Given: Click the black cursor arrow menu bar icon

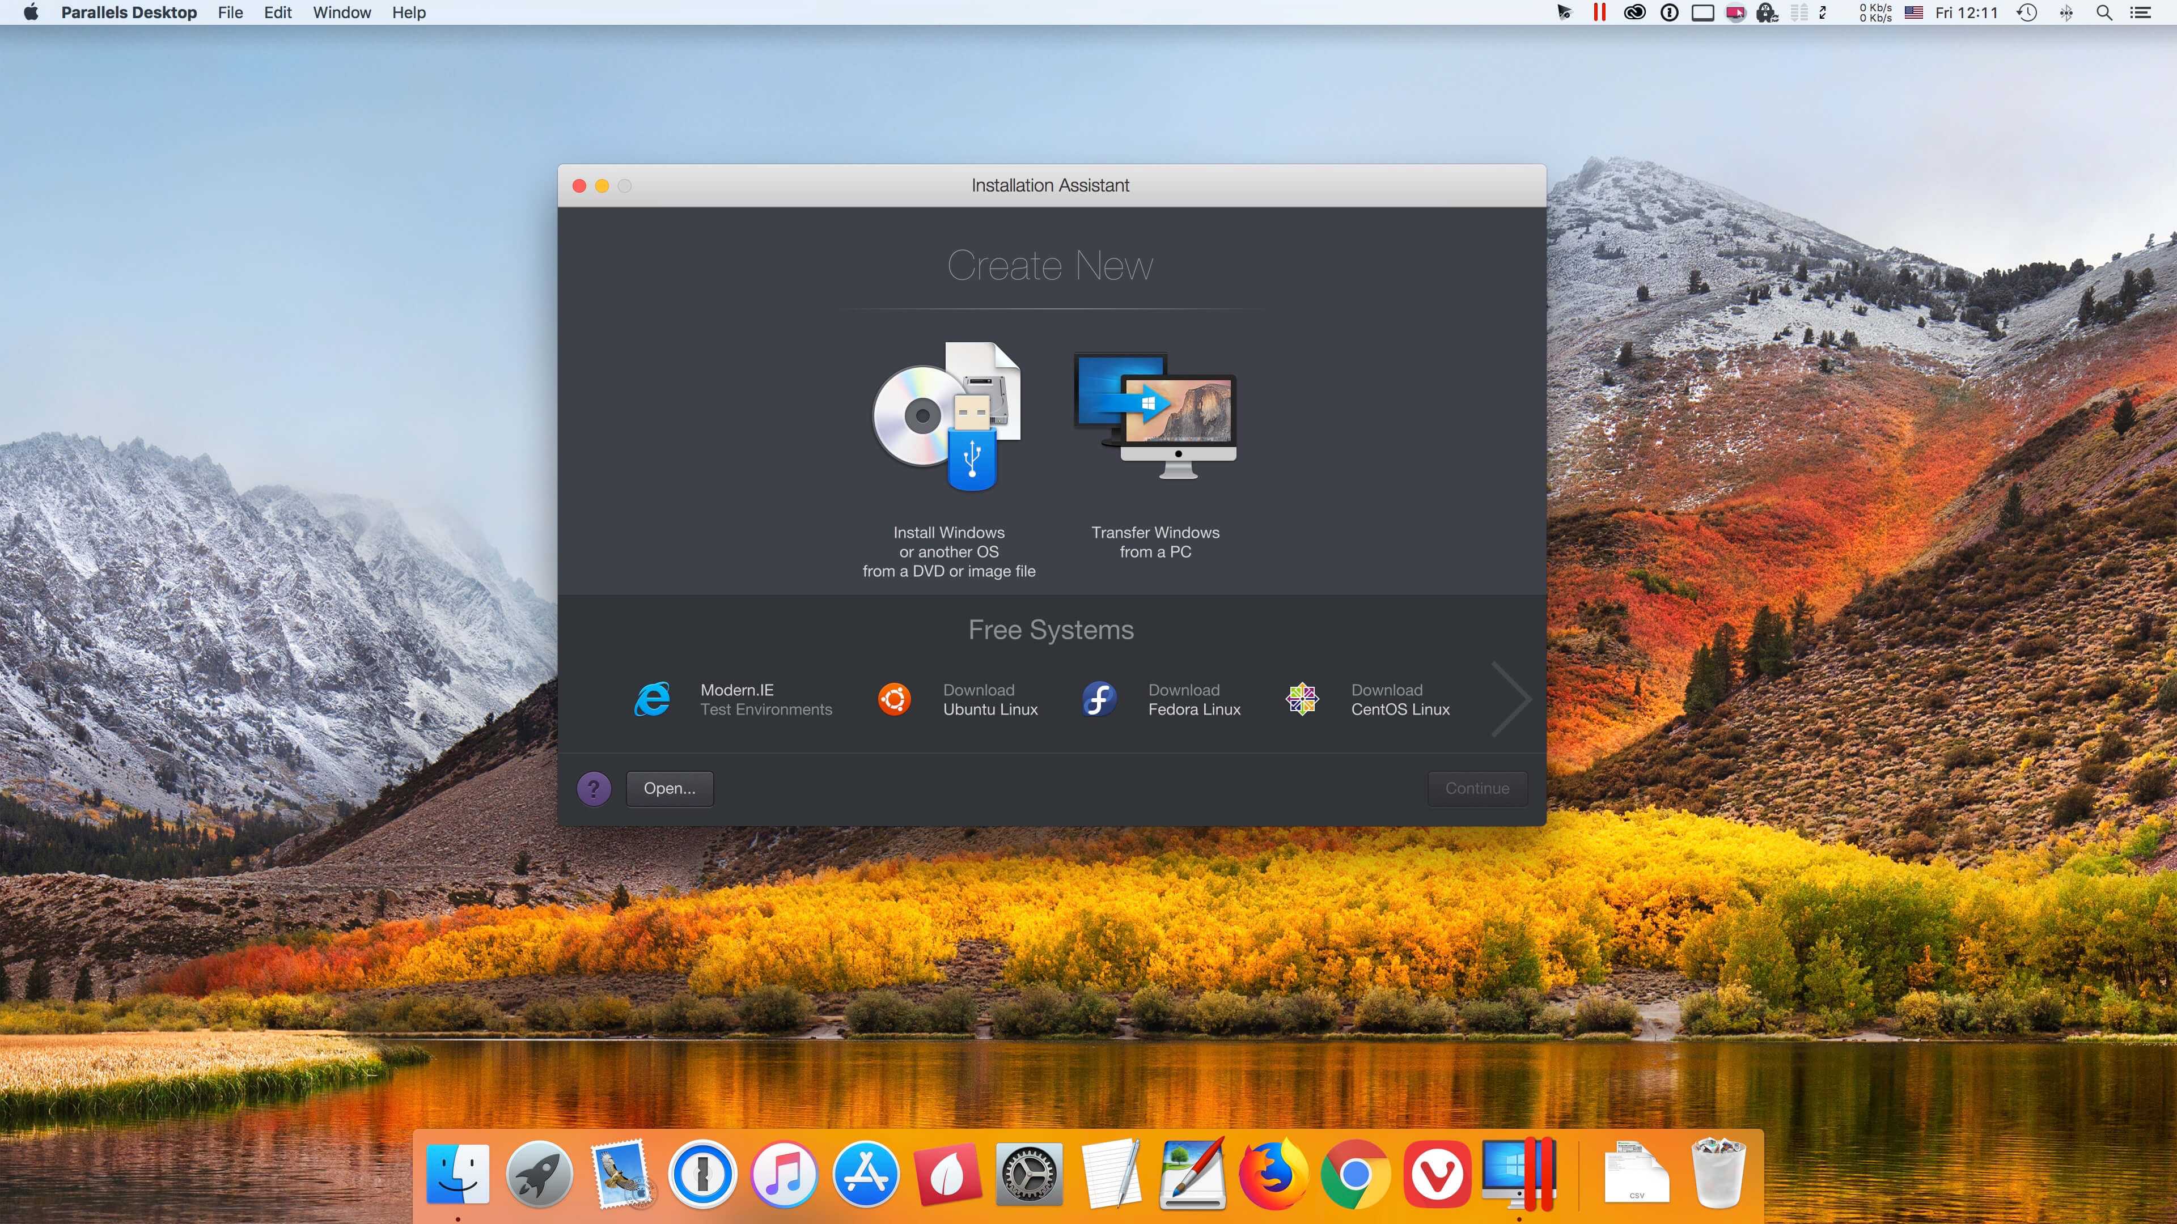Looking at the screenshot, I should click(1564, 12).
